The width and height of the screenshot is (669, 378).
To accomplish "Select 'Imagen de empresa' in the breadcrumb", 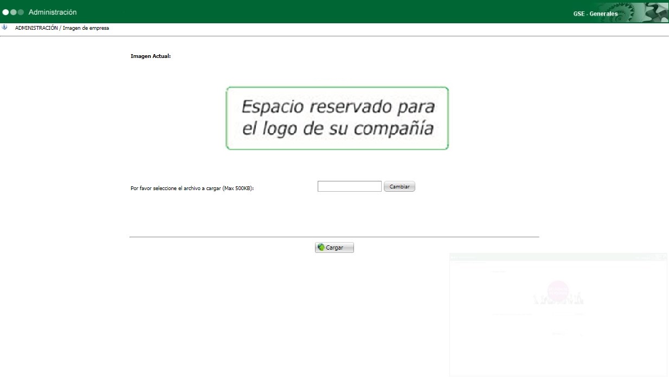I will (86, 28).
